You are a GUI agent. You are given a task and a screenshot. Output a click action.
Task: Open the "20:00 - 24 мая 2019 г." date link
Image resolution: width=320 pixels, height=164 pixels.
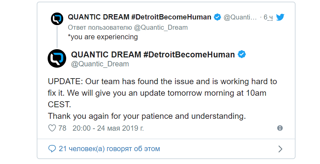click(x=108, y=128)
